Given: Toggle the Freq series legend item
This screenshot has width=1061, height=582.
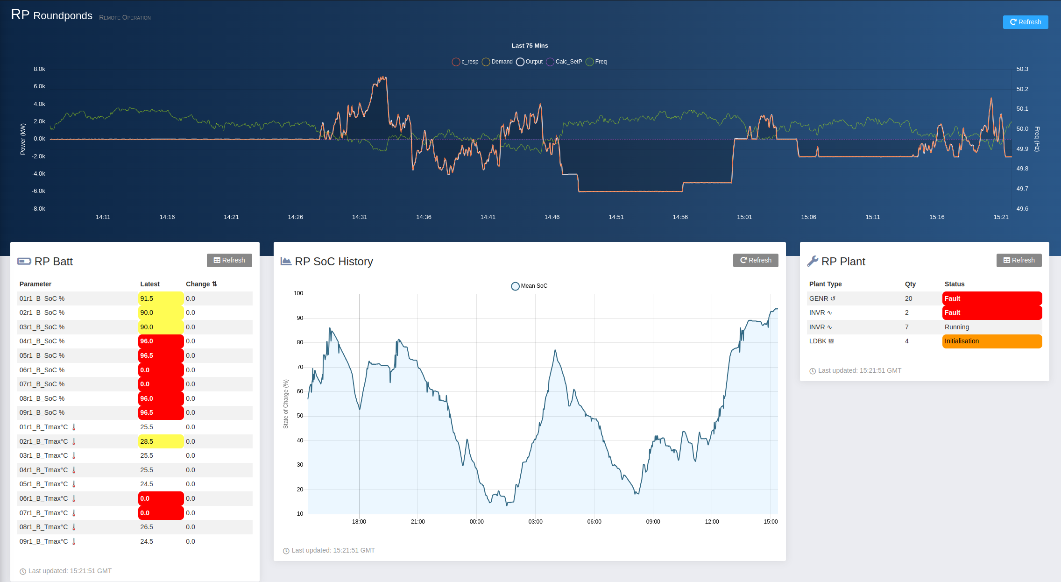Looking at the screenshot, I should [596, 62].
